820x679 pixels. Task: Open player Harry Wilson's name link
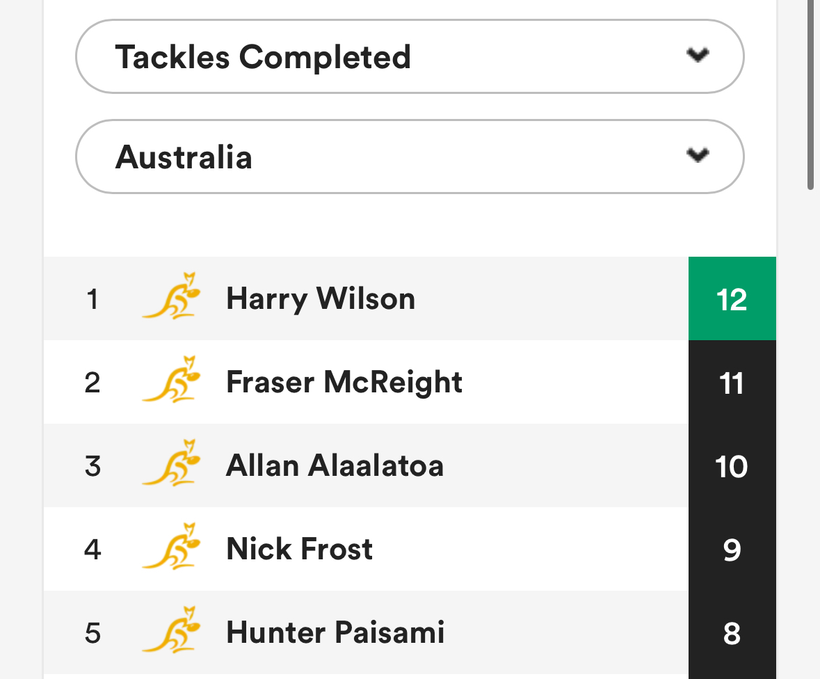click(x=321, y=298)
